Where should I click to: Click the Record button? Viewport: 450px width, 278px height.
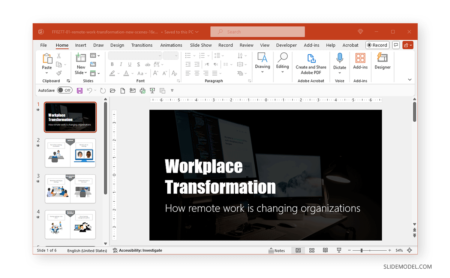[377, 45]
